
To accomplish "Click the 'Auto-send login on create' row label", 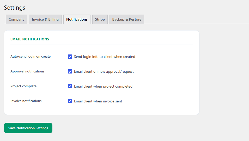I will click(x=31, y=57).
